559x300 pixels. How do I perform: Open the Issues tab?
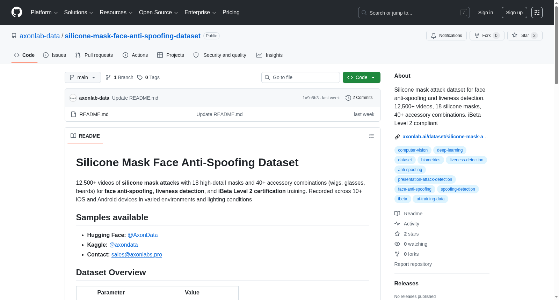coord(55,55)
